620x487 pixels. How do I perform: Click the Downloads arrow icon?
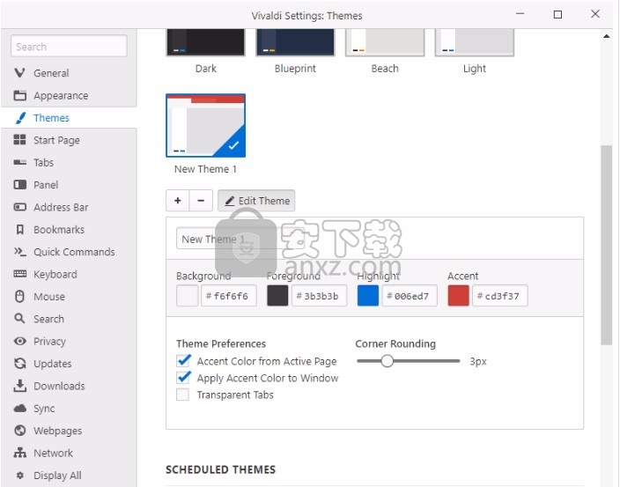point(19,386)
